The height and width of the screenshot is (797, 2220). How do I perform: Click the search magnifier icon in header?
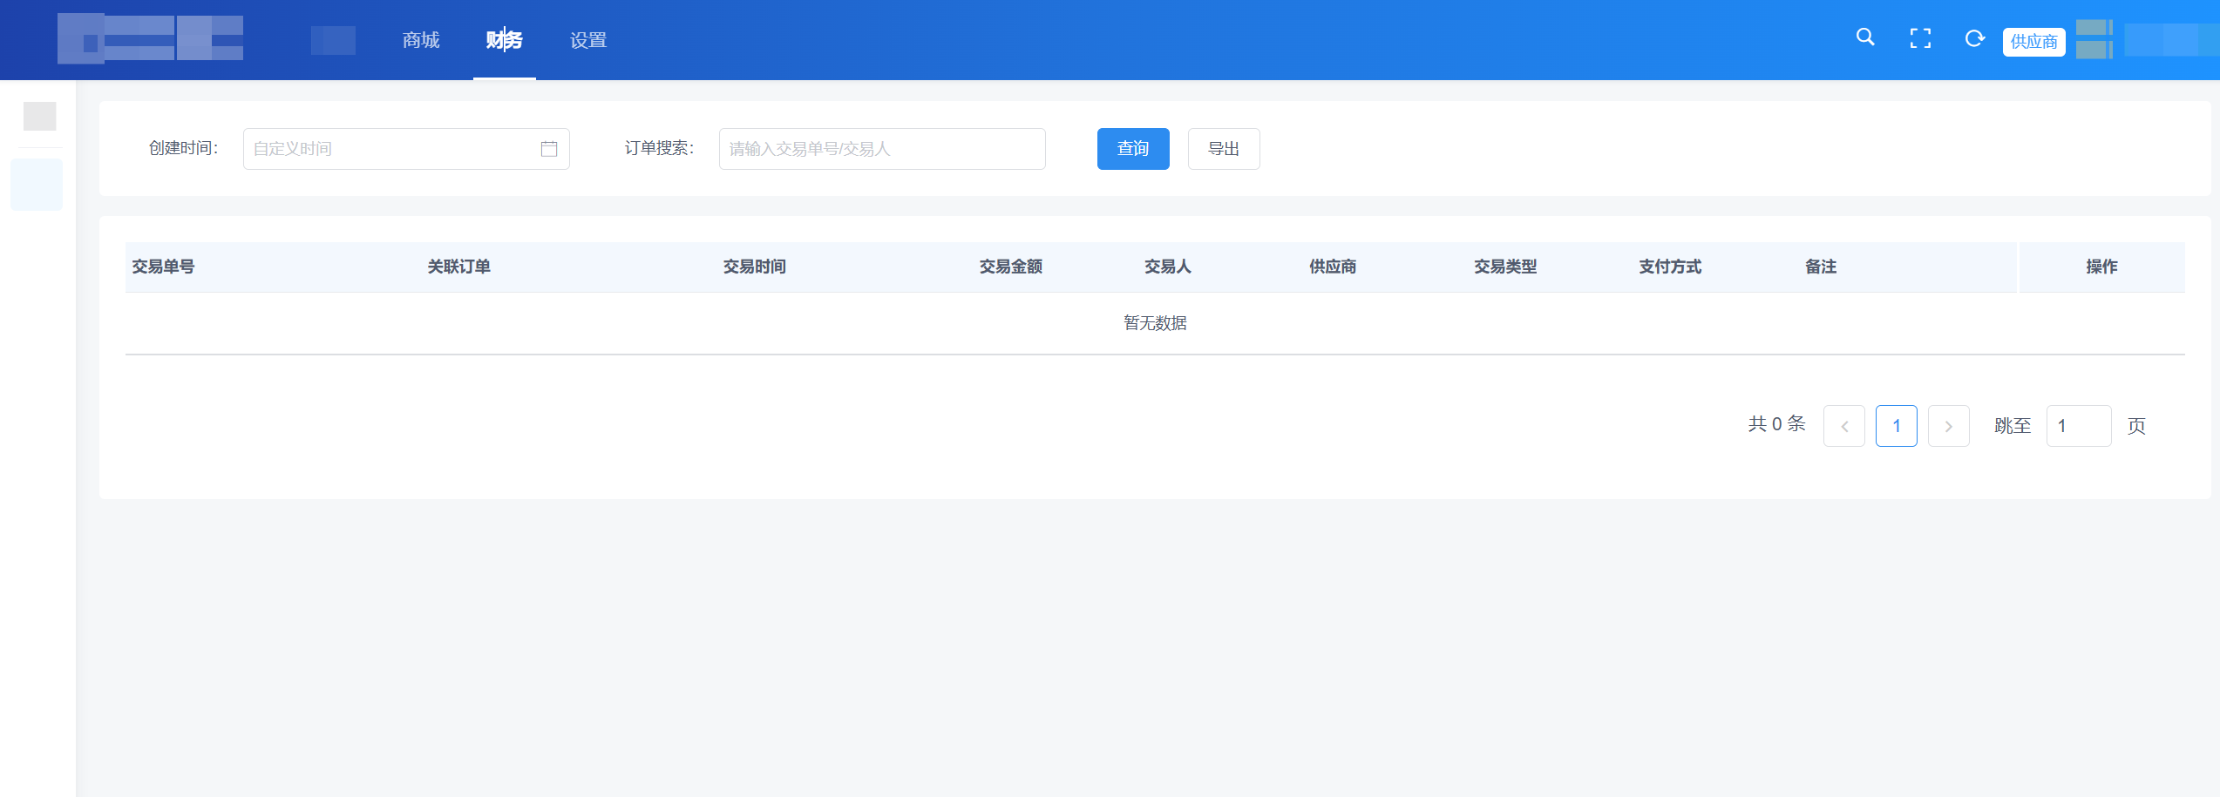coord(1864,37)
